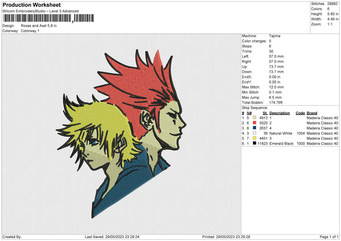The width and height of the screenshot is (341, 241).
Task: Click the Zoom value 1:1
Action: 330,24
